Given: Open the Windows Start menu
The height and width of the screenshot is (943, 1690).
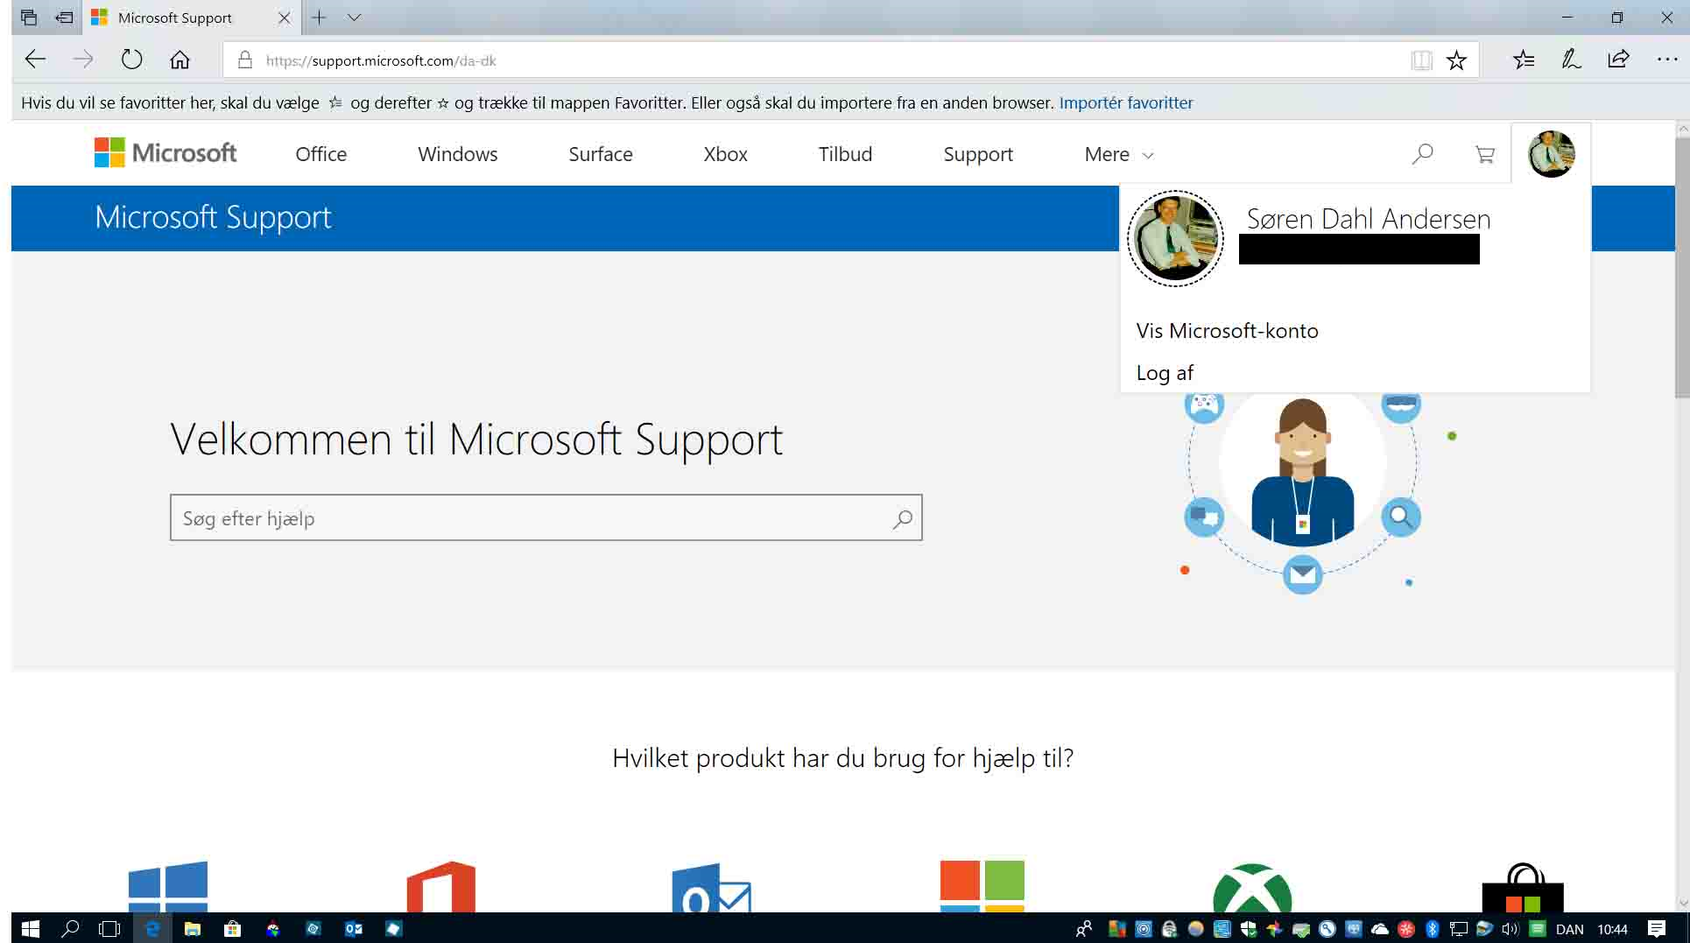Looking at the screenshot, I should coord(30,928).
